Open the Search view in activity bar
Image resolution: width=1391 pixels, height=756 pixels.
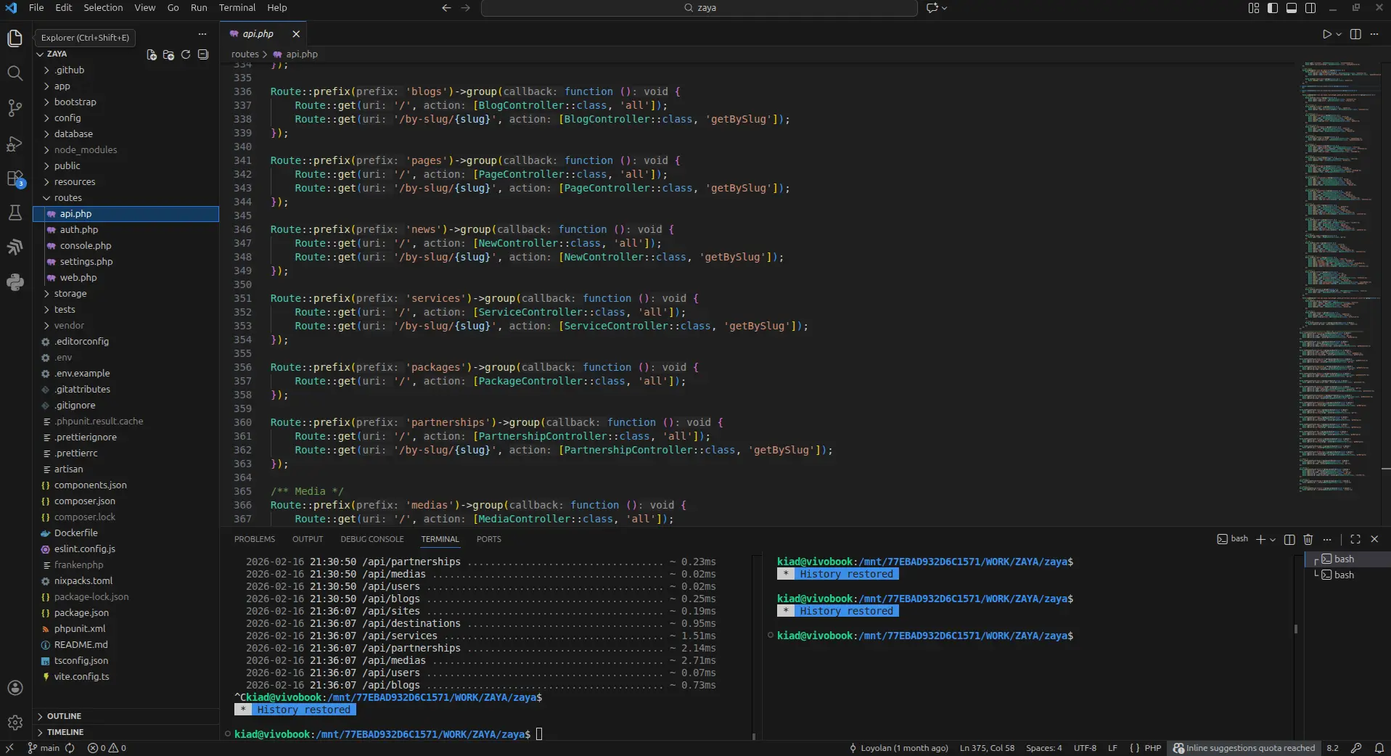(x=15, y=73)
